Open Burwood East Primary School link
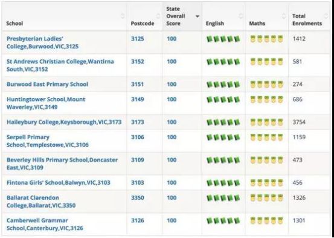This screenshot has width=334, height=238. click(x=47, y=84)
